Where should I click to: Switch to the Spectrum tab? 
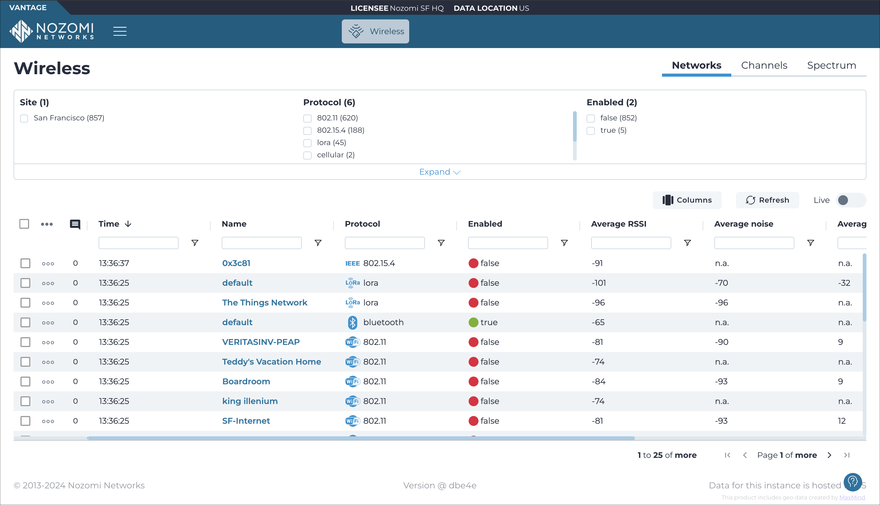pyautogui.click(x=831, y=65)
